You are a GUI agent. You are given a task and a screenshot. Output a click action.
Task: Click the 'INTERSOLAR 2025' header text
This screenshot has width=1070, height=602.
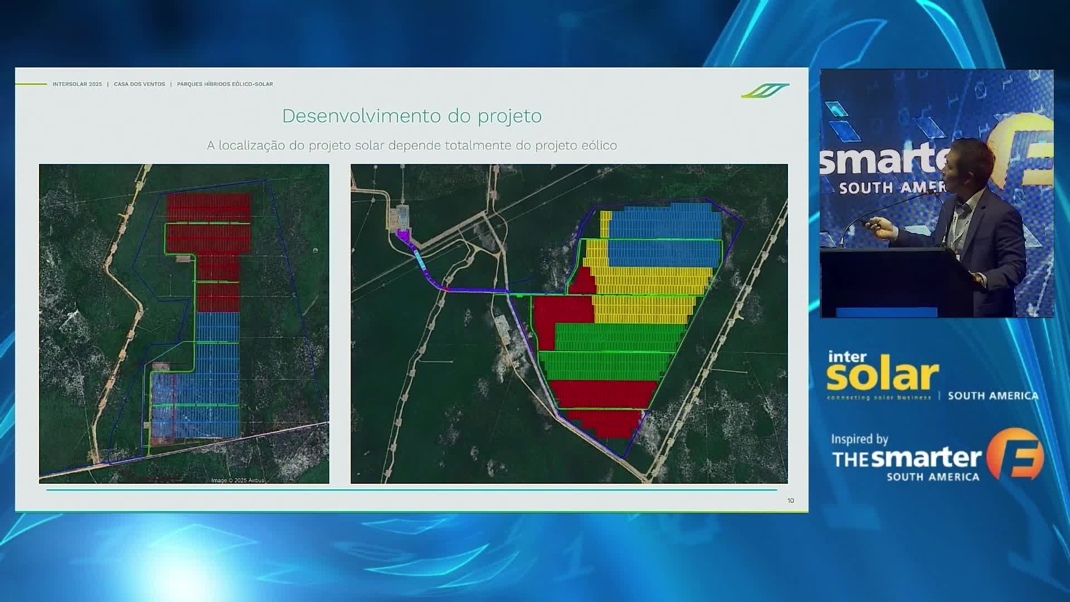coord(77,84)
